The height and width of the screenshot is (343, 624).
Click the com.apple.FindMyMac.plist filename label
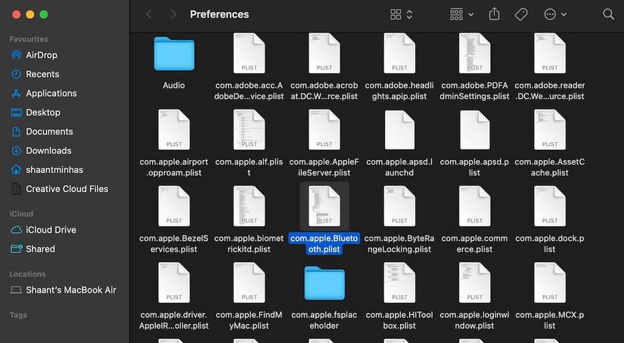[249, 320]
